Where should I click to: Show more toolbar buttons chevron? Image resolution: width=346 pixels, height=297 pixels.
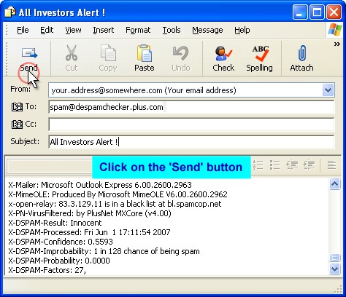pos(337,44)
